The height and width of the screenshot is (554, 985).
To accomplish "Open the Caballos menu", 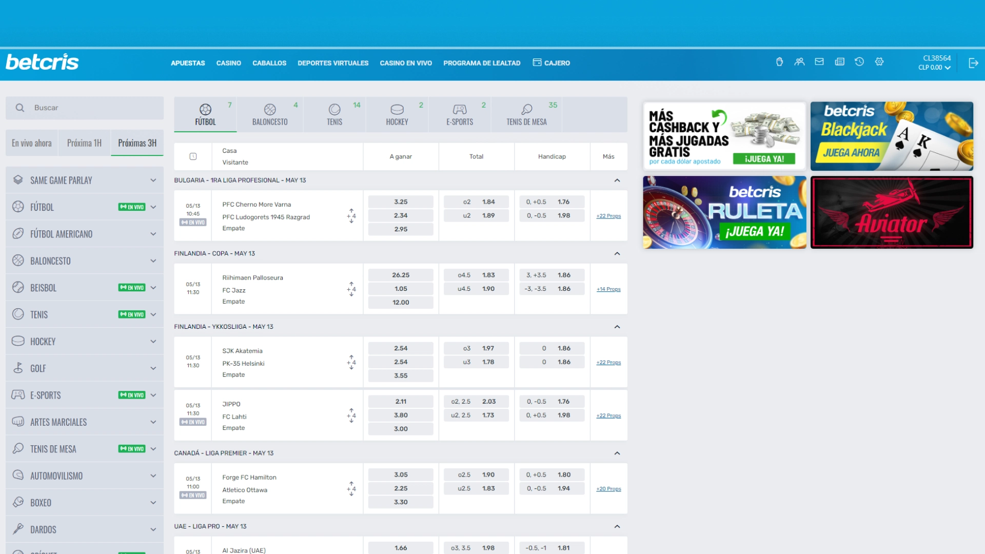I will (x=269, y=63).
